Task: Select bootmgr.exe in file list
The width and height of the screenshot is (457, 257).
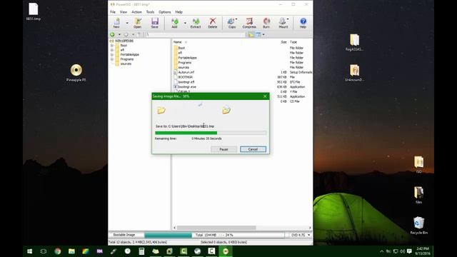Action: (x=187, y=87)
